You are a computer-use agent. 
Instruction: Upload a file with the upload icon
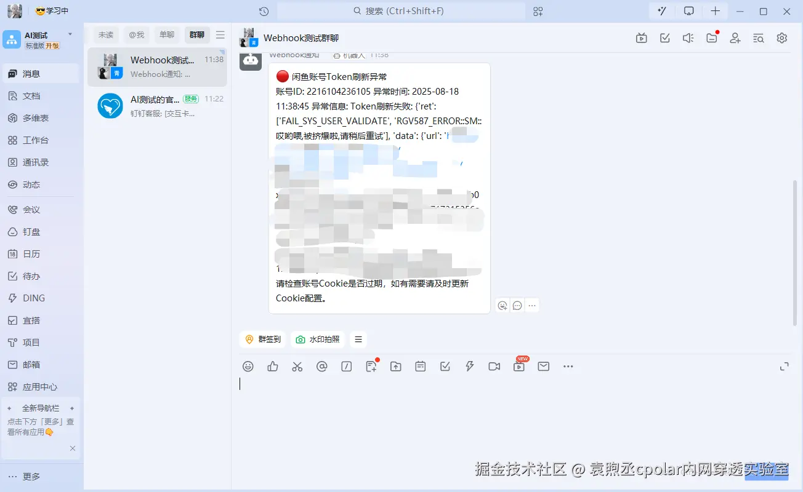click(x=396, y=367)
